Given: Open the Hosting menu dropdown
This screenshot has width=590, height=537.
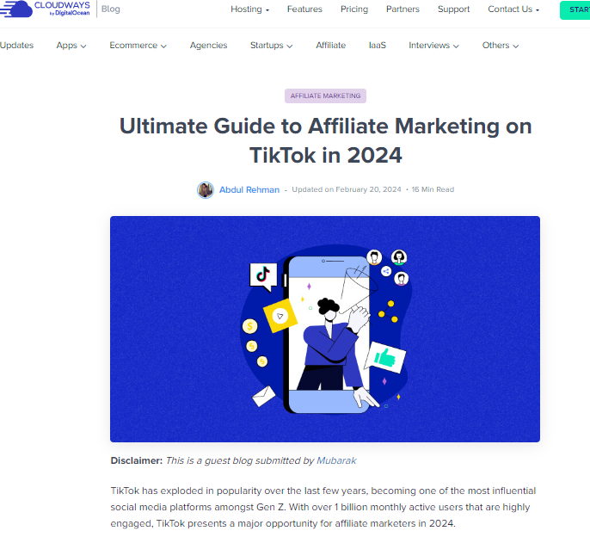Looking at the screenshot, I should [x=249, y=9].
